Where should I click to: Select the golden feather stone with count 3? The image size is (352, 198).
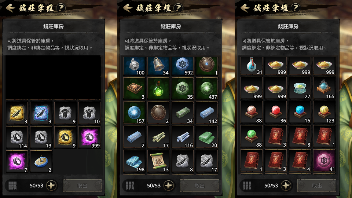17,113
